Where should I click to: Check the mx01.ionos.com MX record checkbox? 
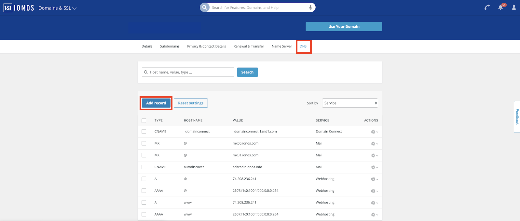point(144,155)
